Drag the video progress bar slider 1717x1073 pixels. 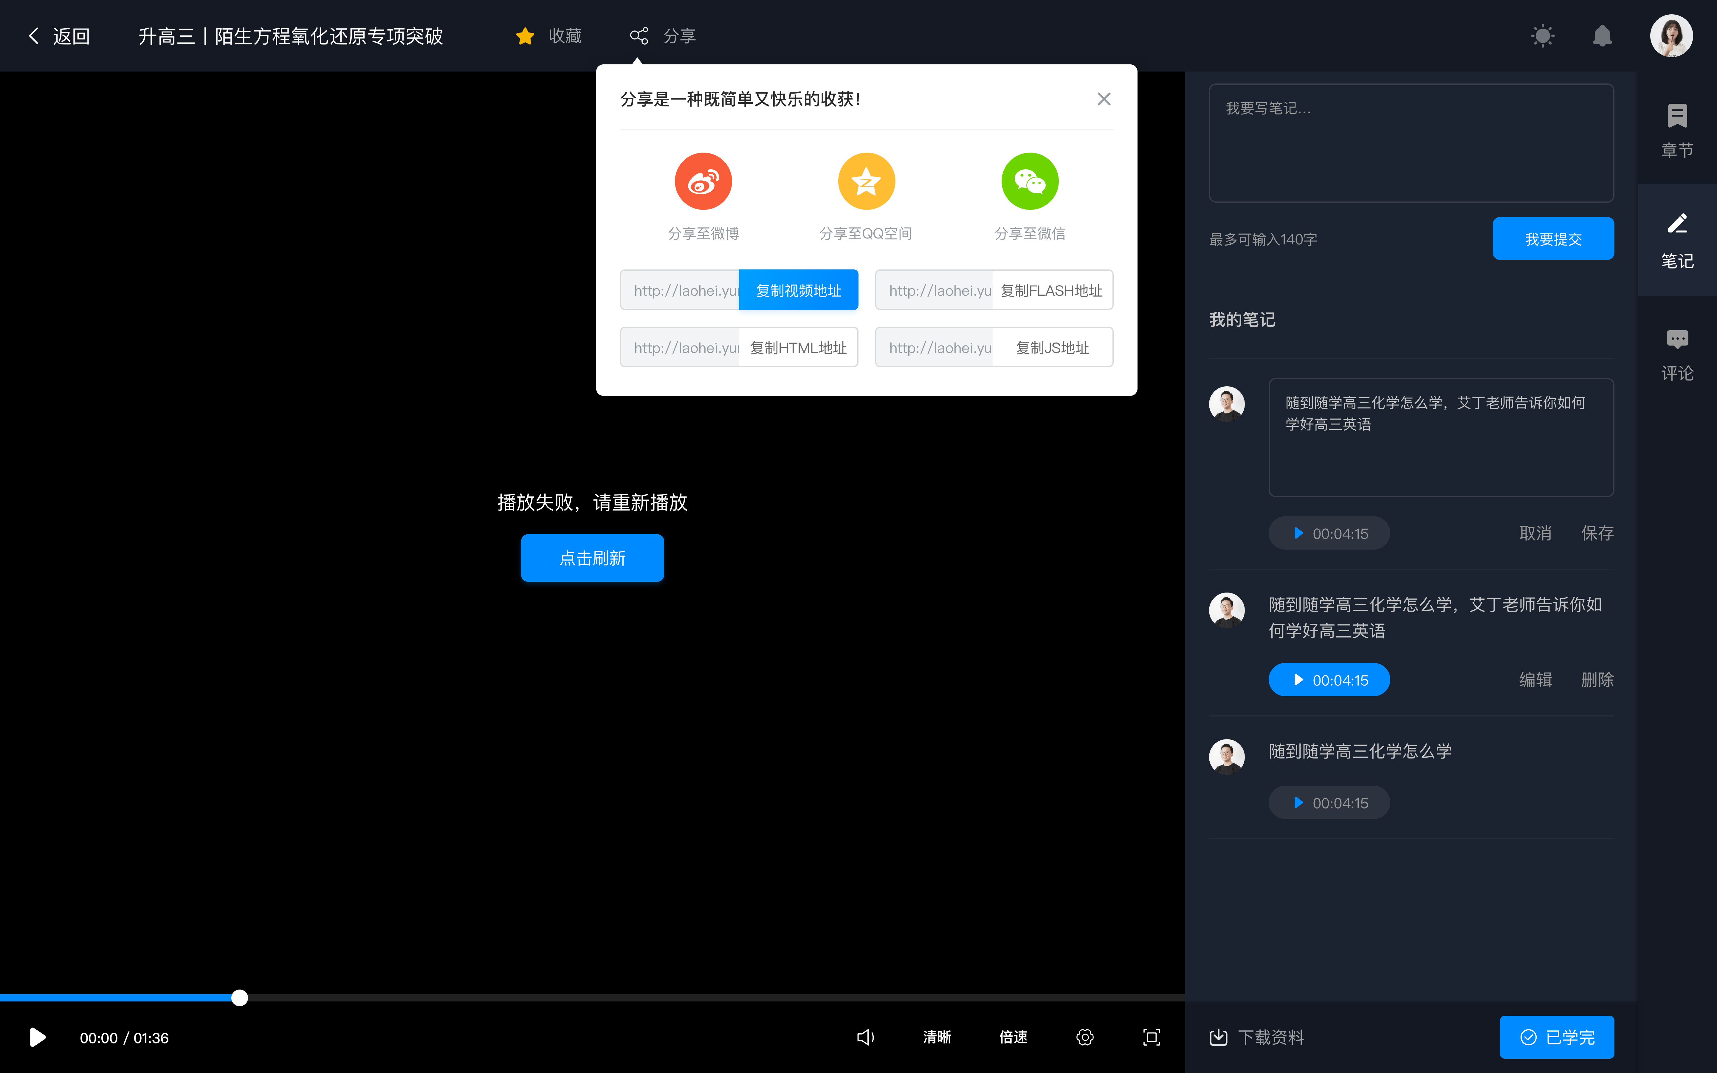click(x=238, y=998)
